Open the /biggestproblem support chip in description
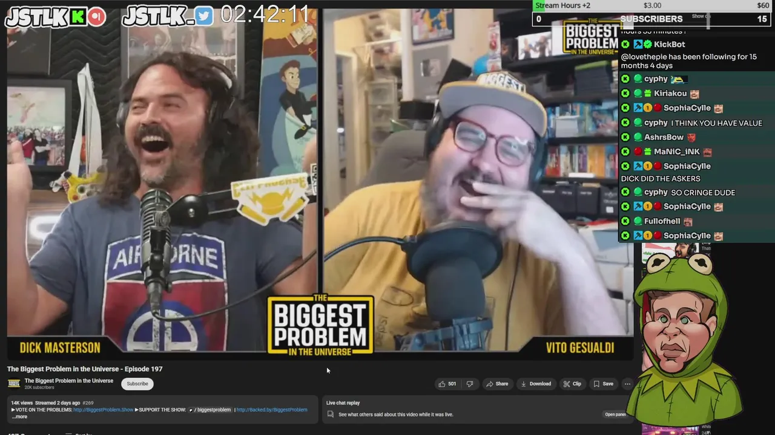775x435 pixels. pyautogui.click(x=209, y=410)
